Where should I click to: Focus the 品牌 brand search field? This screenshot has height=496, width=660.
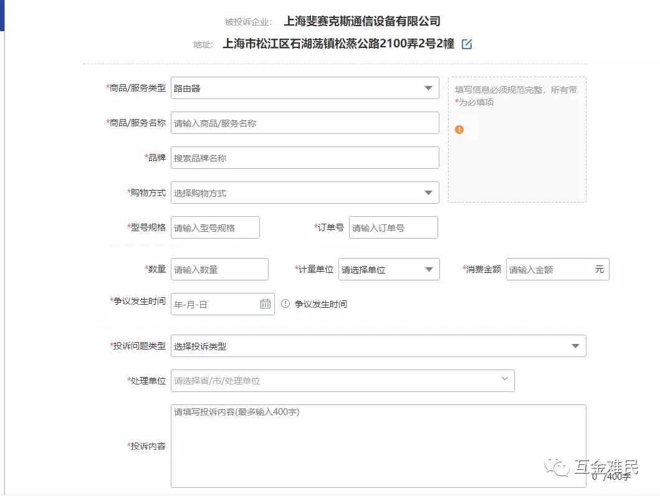point(305,158)
